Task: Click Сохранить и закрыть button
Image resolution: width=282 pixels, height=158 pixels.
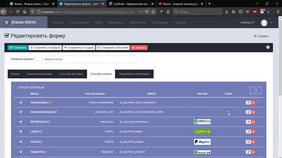Action: pos(45,48)
